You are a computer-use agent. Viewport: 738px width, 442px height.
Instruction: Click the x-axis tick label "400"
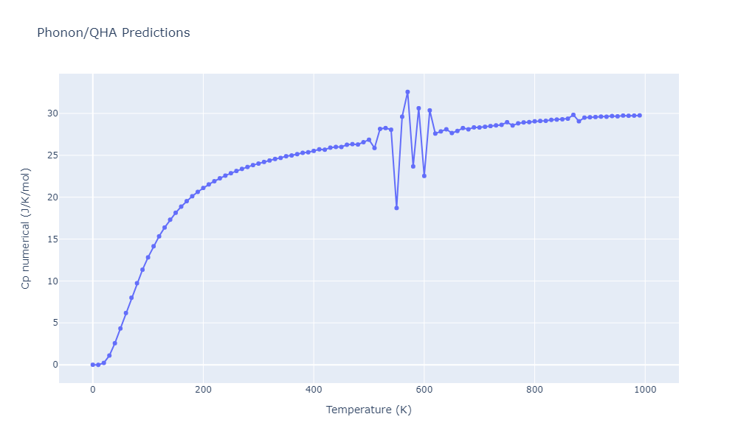tap(314, 389)
